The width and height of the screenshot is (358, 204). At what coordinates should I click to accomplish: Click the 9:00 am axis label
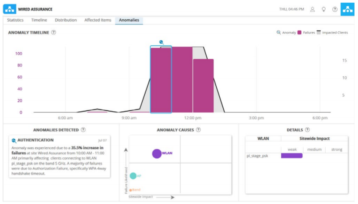129,118
